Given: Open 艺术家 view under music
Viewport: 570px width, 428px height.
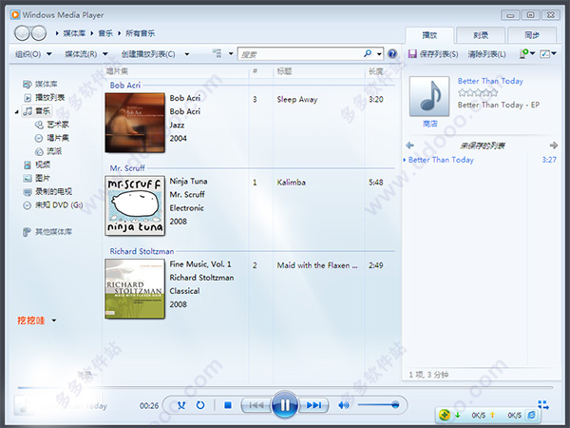Looking at the screenshot, I should (x=51, y=125).
